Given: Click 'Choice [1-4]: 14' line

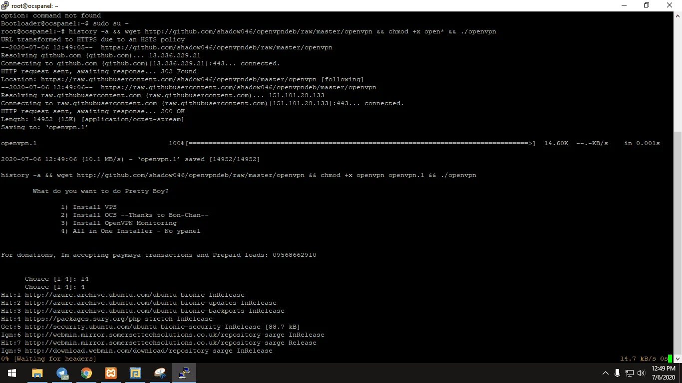Looking at the screenshot, I should click(x=57, y=279).
